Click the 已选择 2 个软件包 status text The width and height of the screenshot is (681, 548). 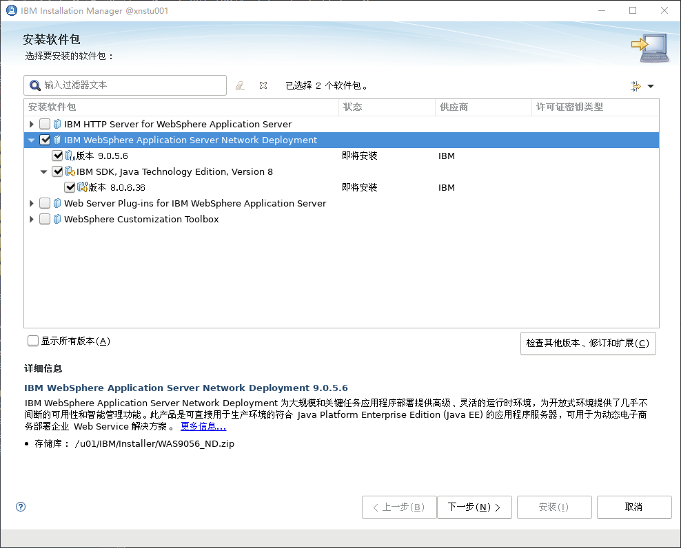click(x=327, y=86)
